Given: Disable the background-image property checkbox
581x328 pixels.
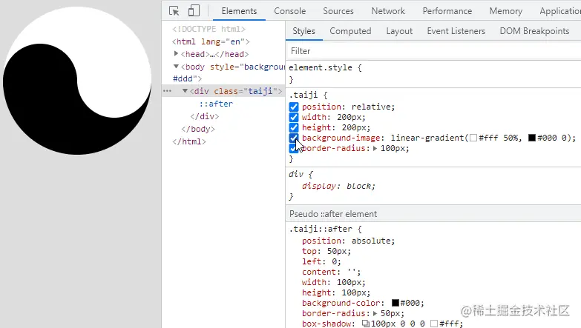Looking at the screenshot, I should 293,138.
